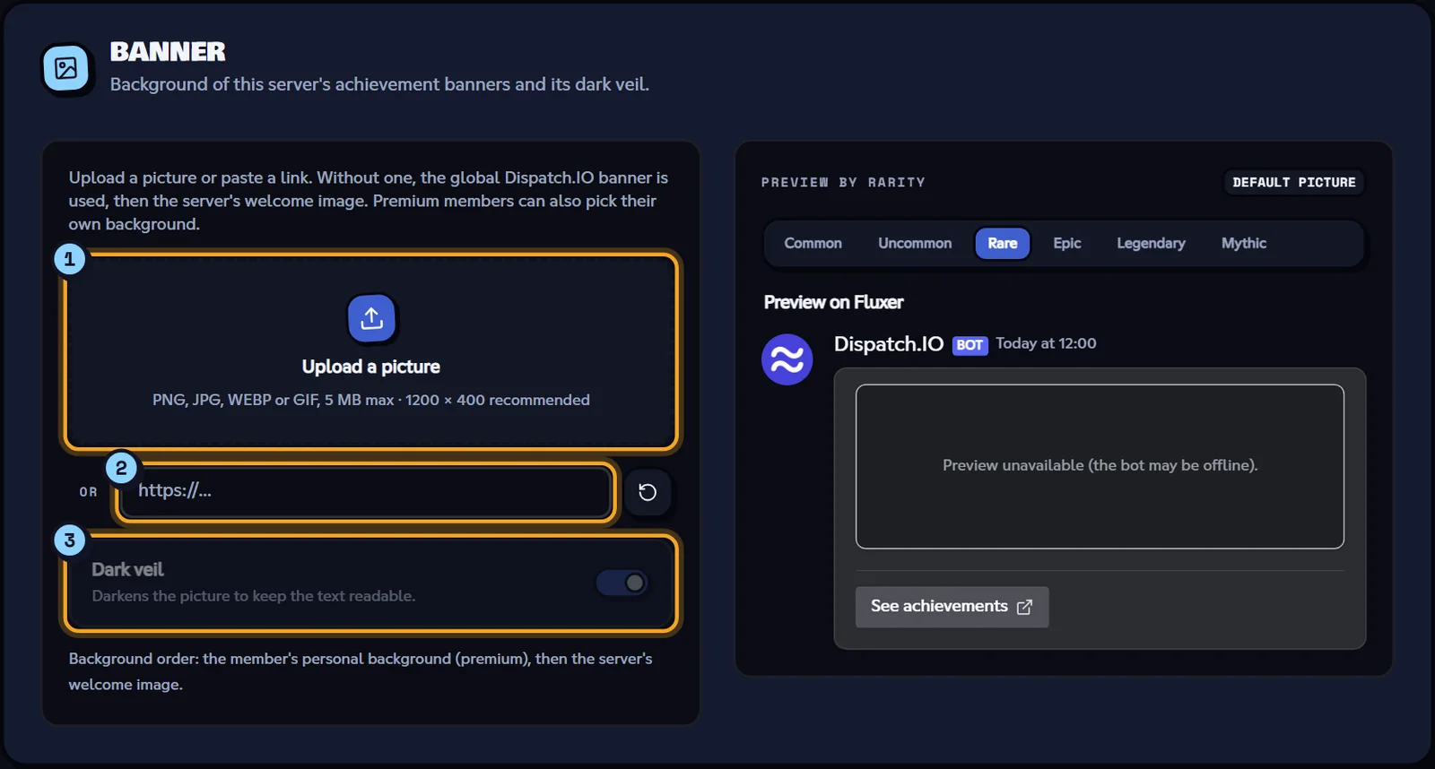This screenshot has height=769, width=1435.
Task: Click the upload arrow icon
Action: coord(371,318)
